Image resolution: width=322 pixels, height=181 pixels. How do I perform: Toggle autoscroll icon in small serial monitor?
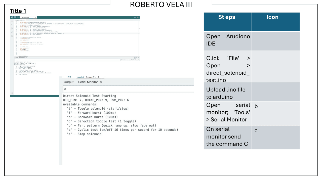(x=135, y=58)
